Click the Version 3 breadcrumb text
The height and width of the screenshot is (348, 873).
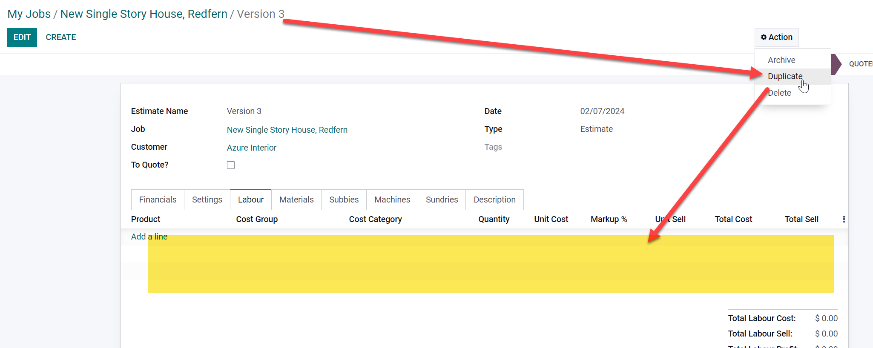[x=261, y=14]
